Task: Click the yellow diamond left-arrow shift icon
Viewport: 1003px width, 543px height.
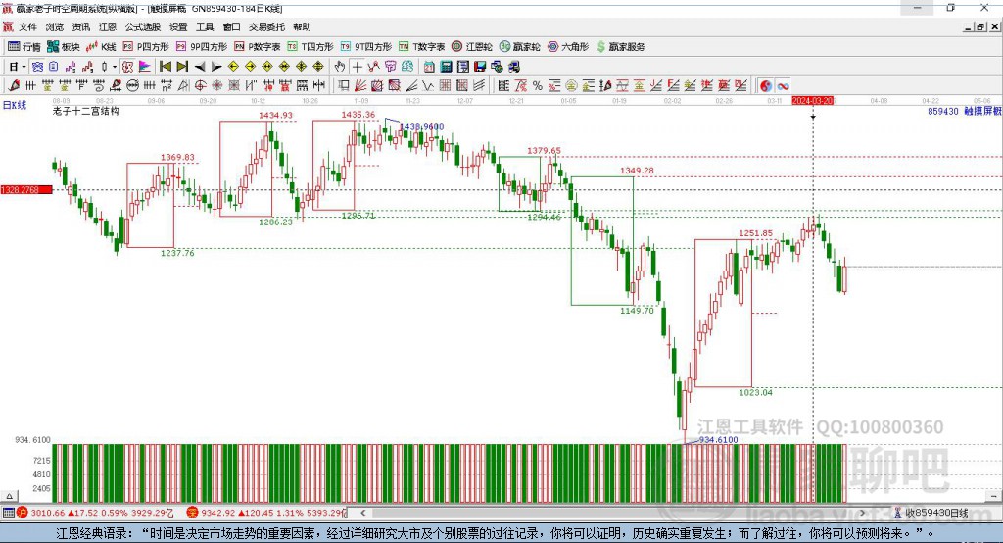Action: coord(233,66)
